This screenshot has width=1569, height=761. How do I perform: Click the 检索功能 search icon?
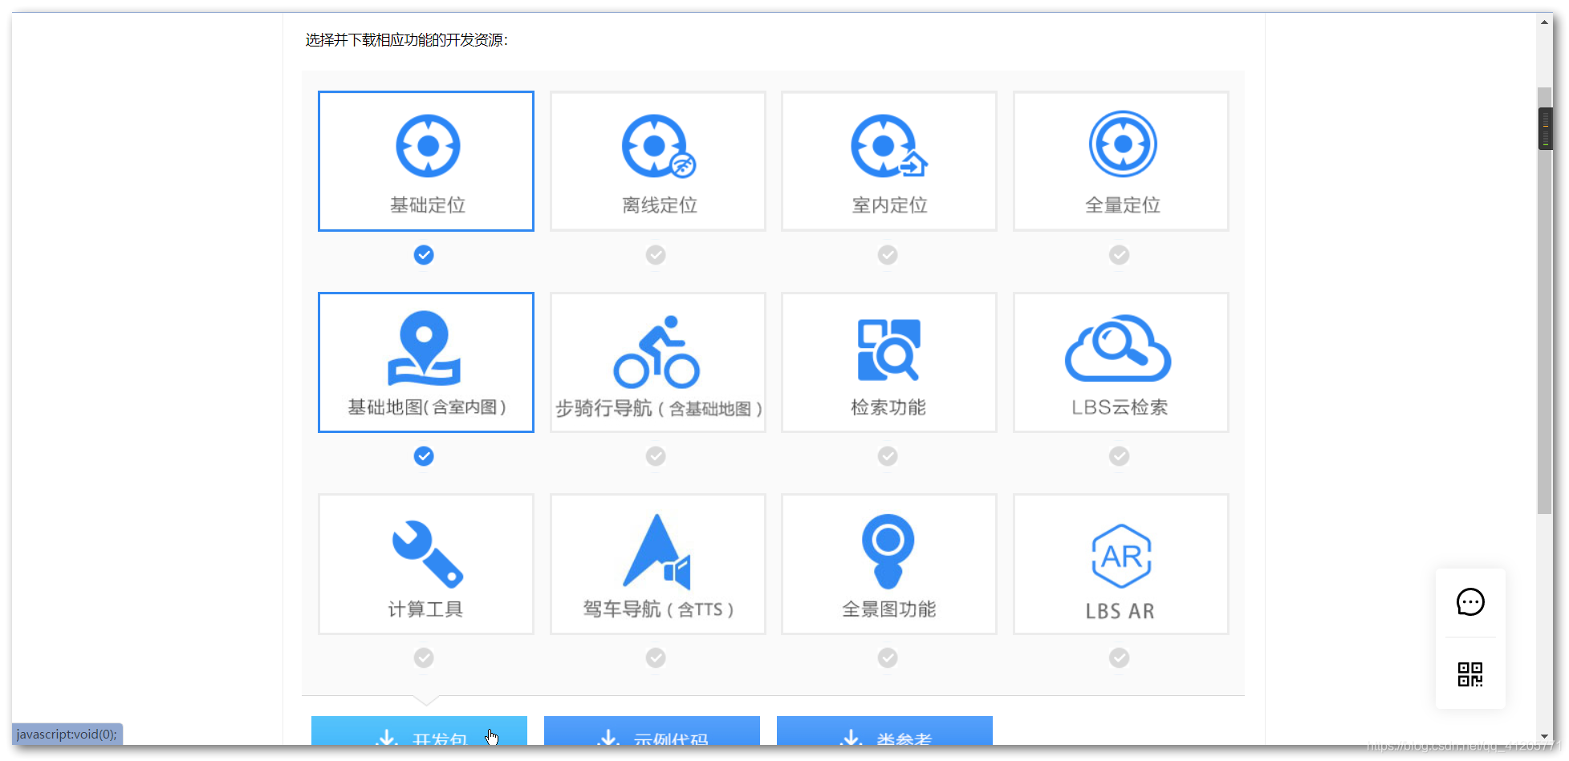pyautogui.click(x=888, y=350)
